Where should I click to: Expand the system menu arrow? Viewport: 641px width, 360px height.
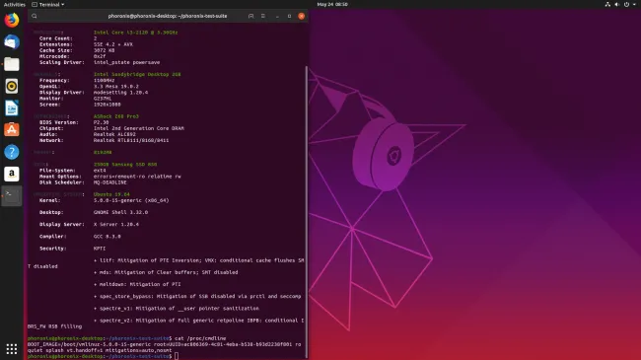[x=634, y=5]
